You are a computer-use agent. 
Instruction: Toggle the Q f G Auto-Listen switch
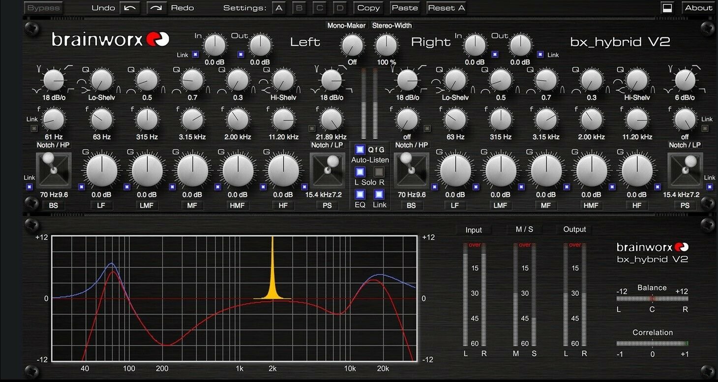360,149
